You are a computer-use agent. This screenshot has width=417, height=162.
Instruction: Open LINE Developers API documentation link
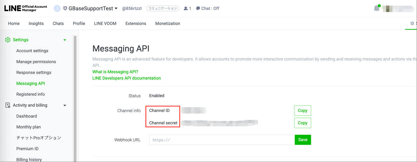pos(127,78)
